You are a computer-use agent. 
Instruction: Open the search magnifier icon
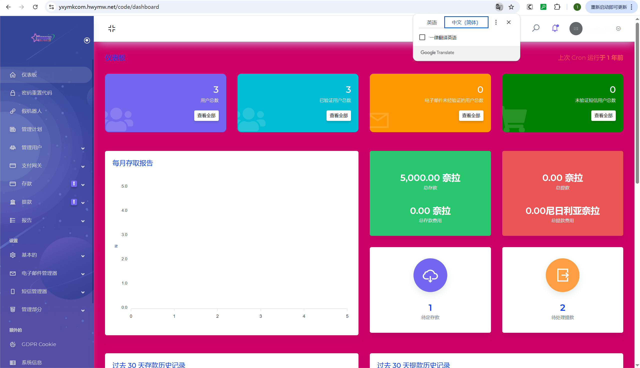click(x=535, y=28)
